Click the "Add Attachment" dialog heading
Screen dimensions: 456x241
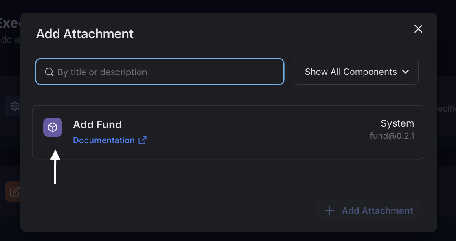(85, 34)
